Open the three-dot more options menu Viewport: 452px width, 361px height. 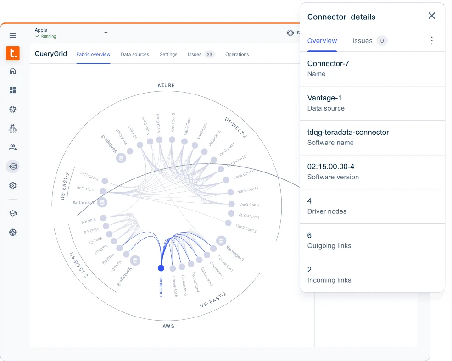[431, 41]
